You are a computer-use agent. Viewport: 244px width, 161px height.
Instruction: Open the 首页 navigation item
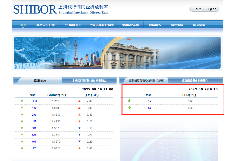[x=23, y=25]
